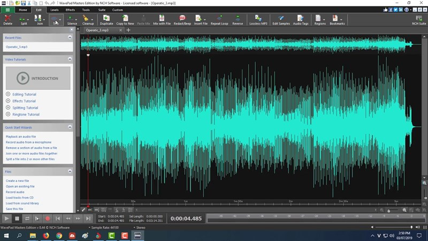
Task: Click the Fast Forward button
Action: (x=78, y=219)
